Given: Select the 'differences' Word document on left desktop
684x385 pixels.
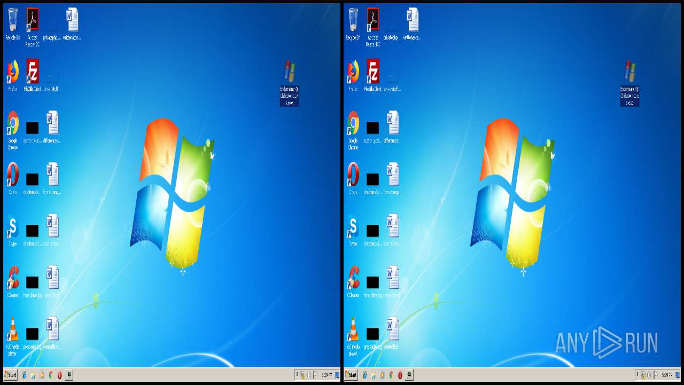Looking at the screenshot, I should (x=52, y=127).
